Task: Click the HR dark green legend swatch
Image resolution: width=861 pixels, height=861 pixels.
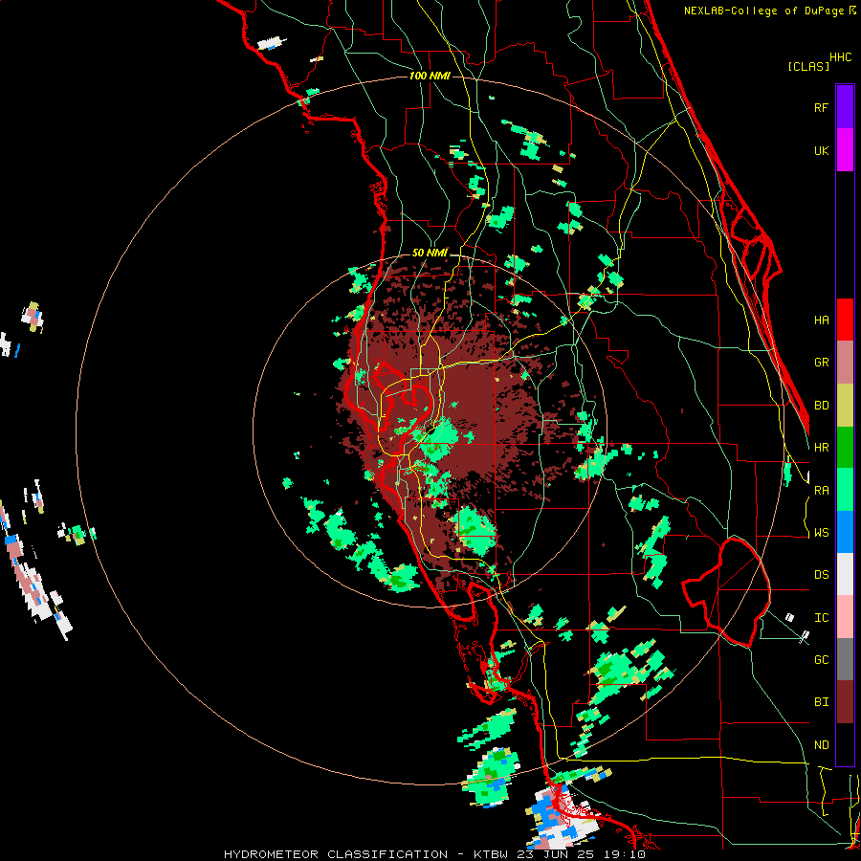Action: pyautogui.click(x=845, y=447)
